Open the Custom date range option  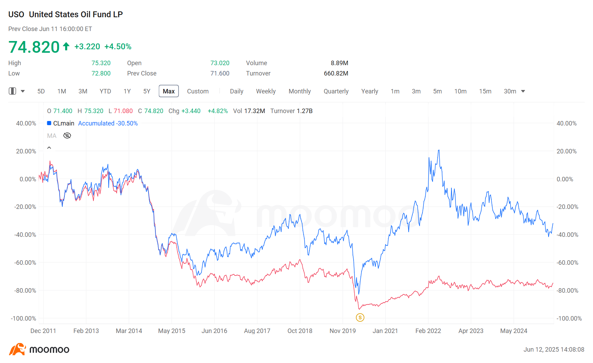(x=198, y=91)
